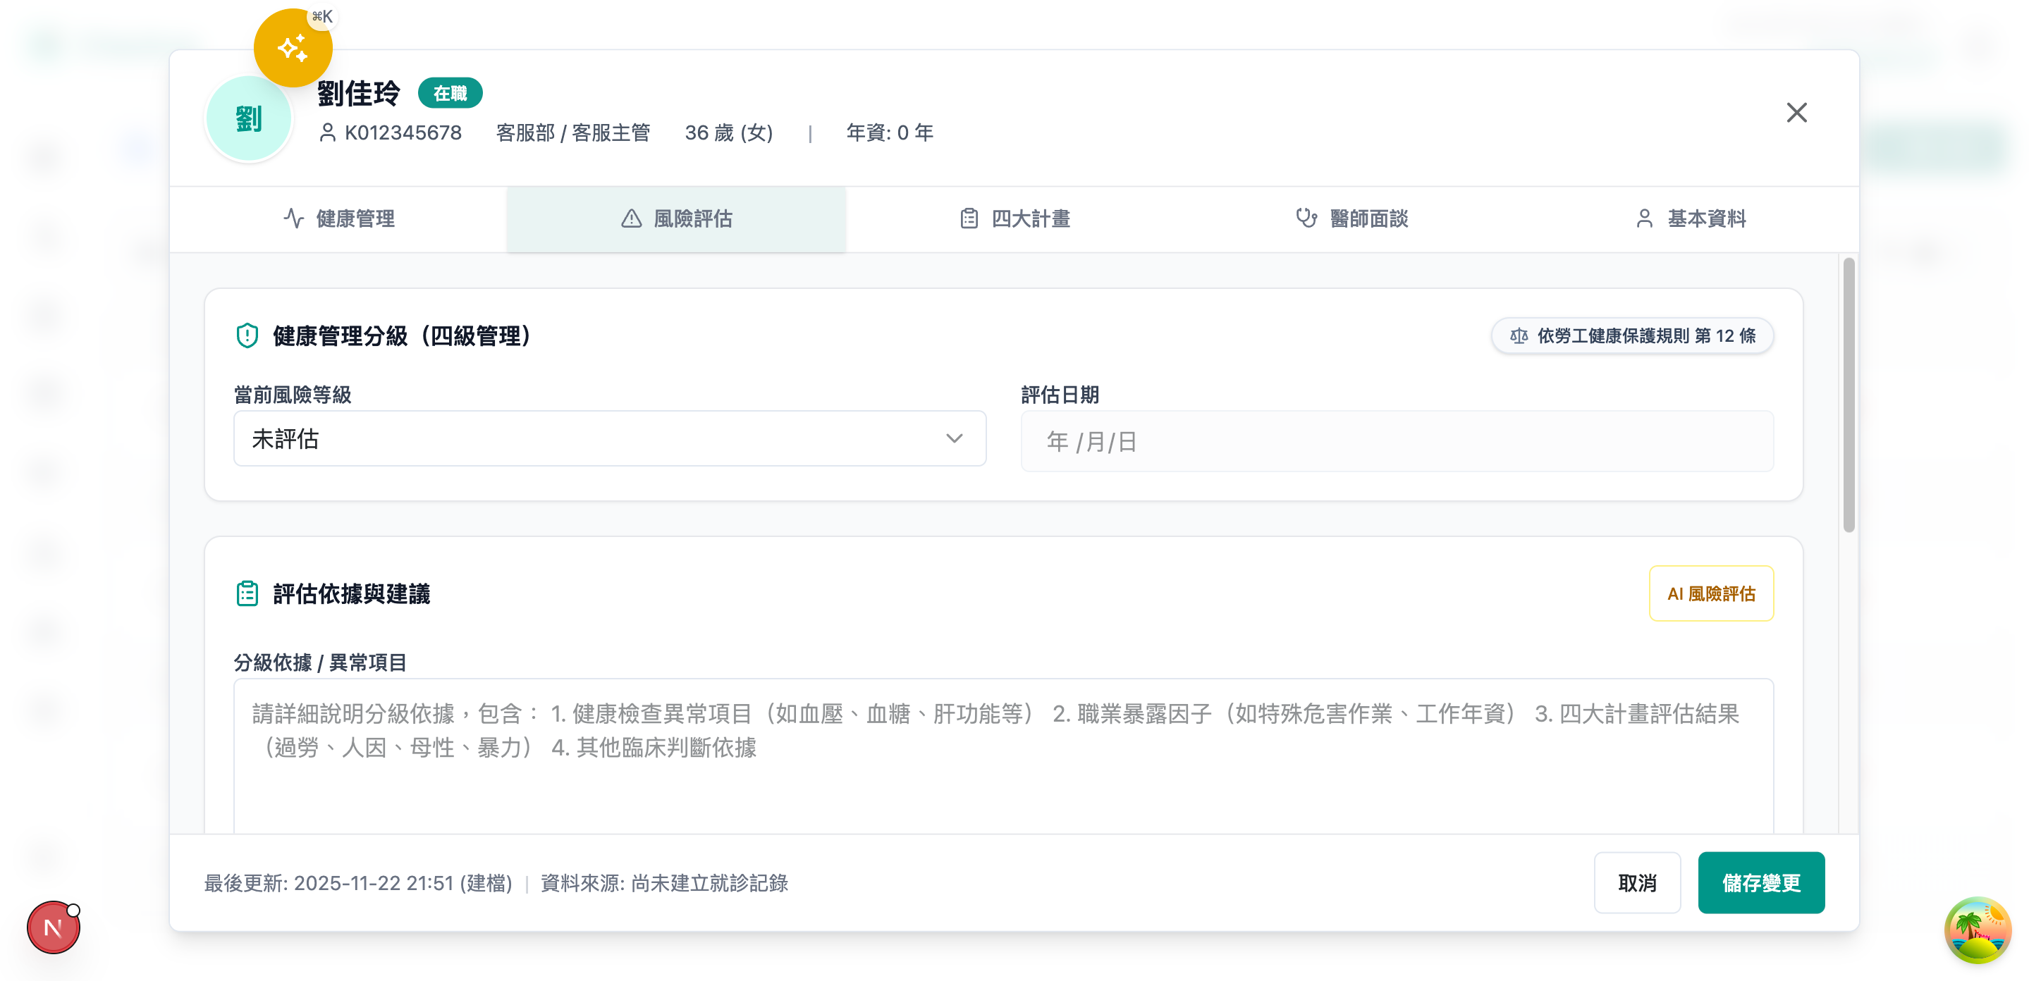Click the clipboard icon beside 評估依據與建議

pyautogui.click(x=247, y=593)
